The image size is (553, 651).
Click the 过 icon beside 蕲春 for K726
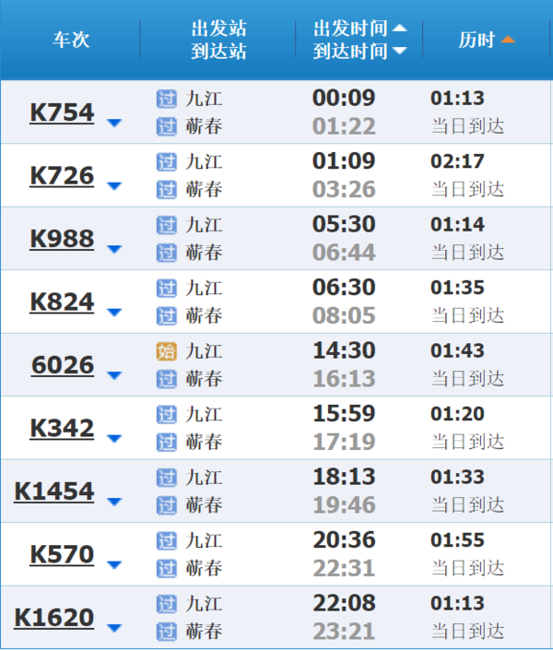point(166,189)
